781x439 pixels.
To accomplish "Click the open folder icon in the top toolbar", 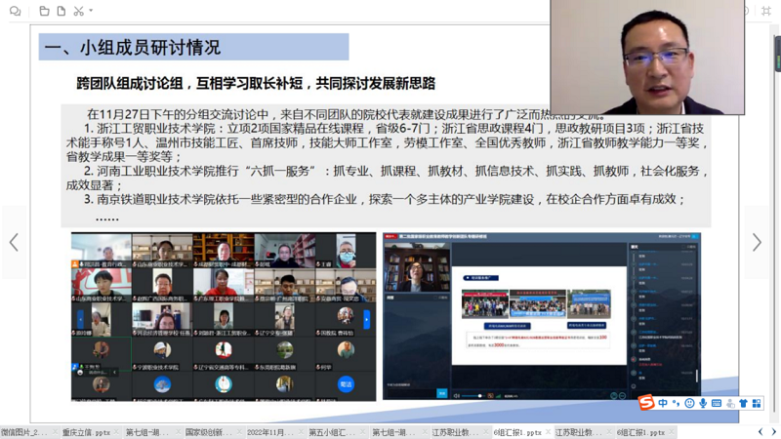I will [44, 11].
